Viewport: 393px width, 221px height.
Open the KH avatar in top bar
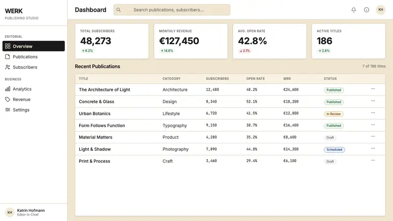click(x=380, y=10)
